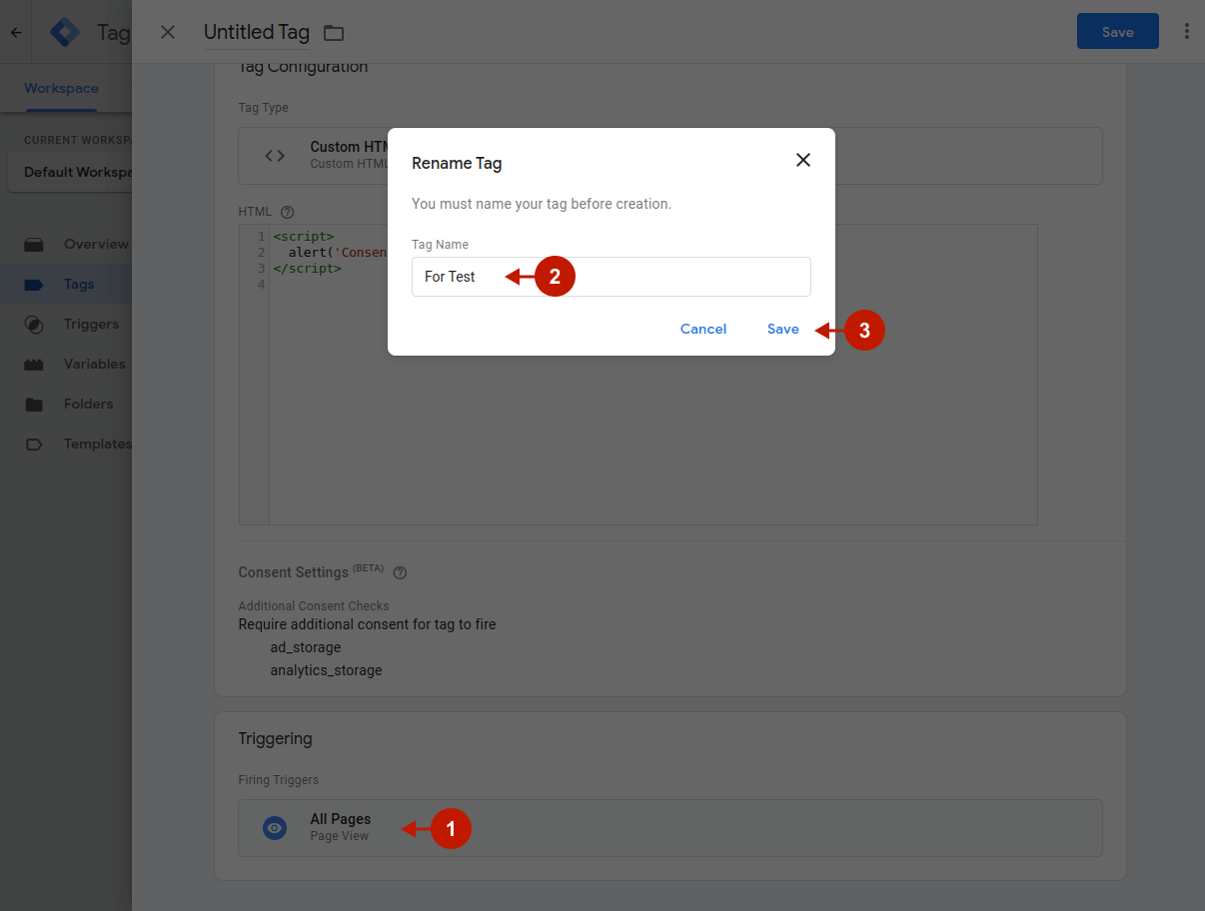Click the ad_storage consent entry

point(306,647)
